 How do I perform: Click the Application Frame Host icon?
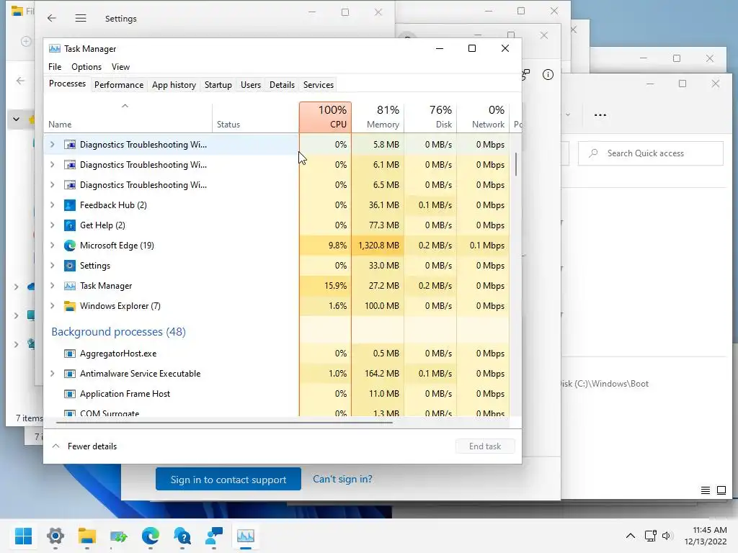70,394
